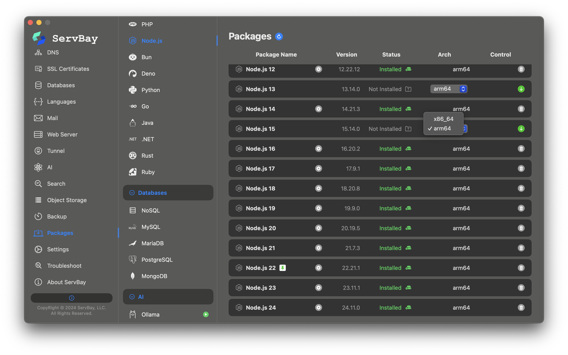Start Ollama with the green play icon

205,315
